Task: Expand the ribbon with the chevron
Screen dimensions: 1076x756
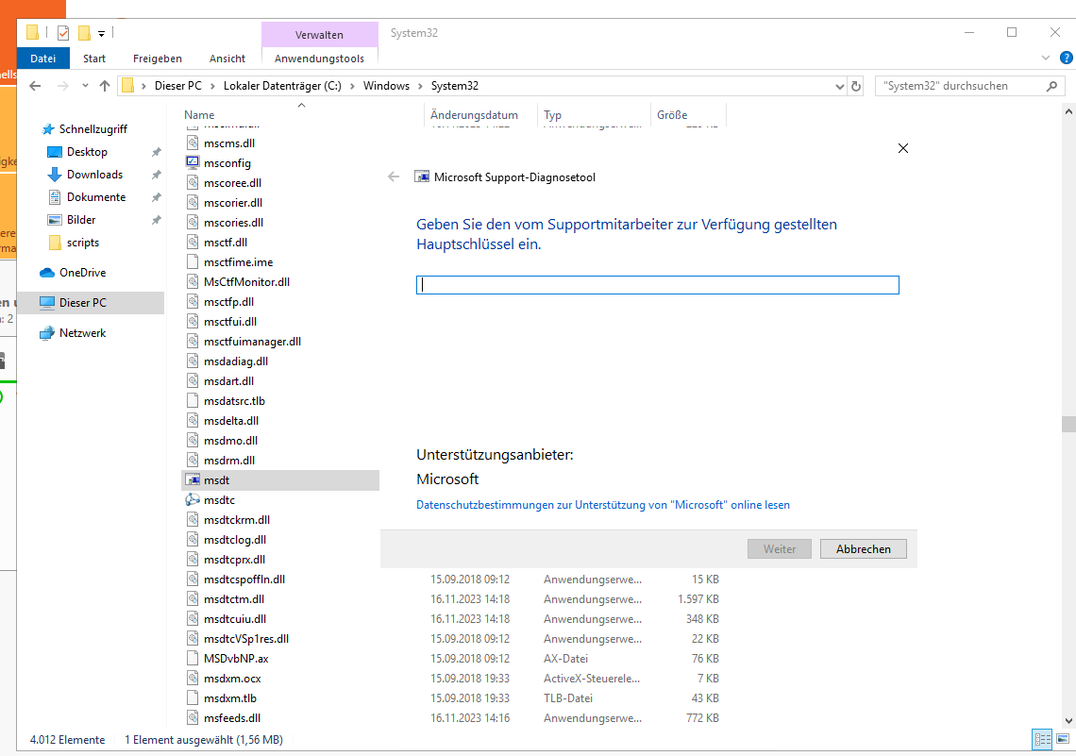Action: pos(1046,59)
